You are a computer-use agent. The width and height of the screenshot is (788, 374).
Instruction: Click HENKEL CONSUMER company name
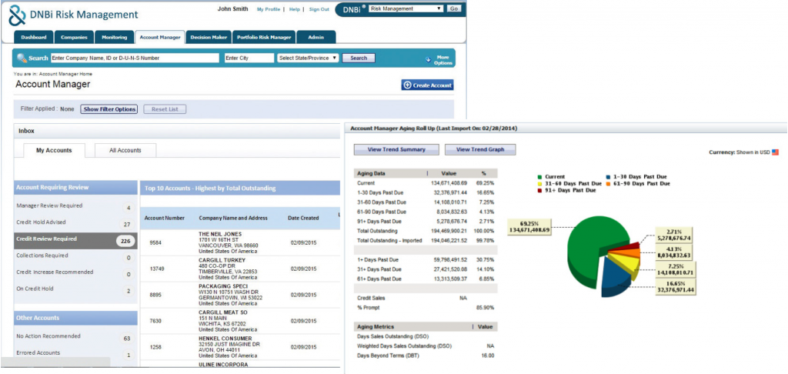pos(225,339)
